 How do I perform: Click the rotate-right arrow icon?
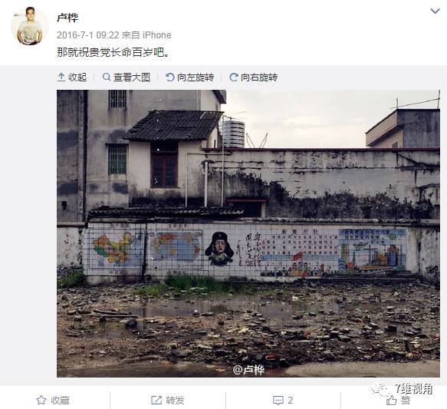click(x=234, y=78)
